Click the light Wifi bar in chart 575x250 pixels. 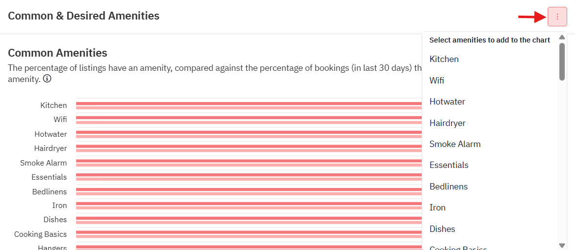[x=249, y=122]
